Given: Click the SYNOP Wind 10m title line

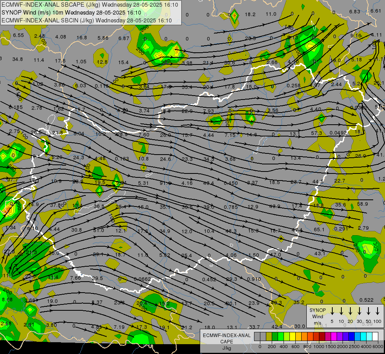Looking at the screenshot, I should [x=71, y=13].
